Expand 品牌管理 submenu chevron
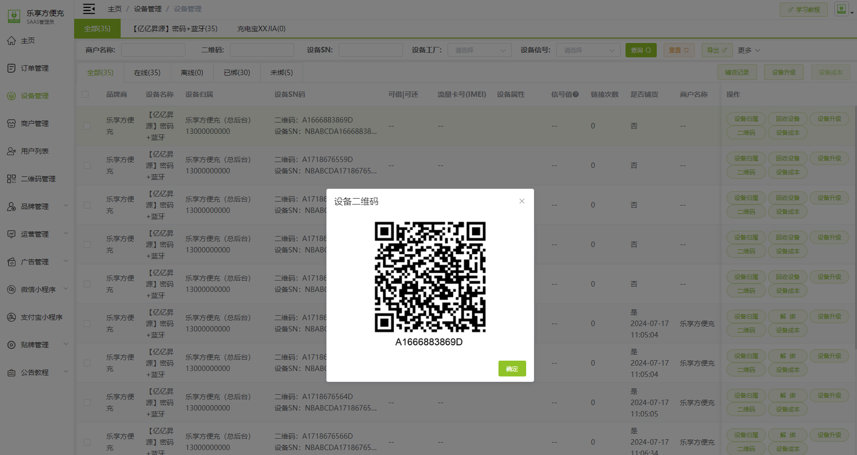Image resolution: width=857 pixels, height=455 pixels. (x=66, y=206)
